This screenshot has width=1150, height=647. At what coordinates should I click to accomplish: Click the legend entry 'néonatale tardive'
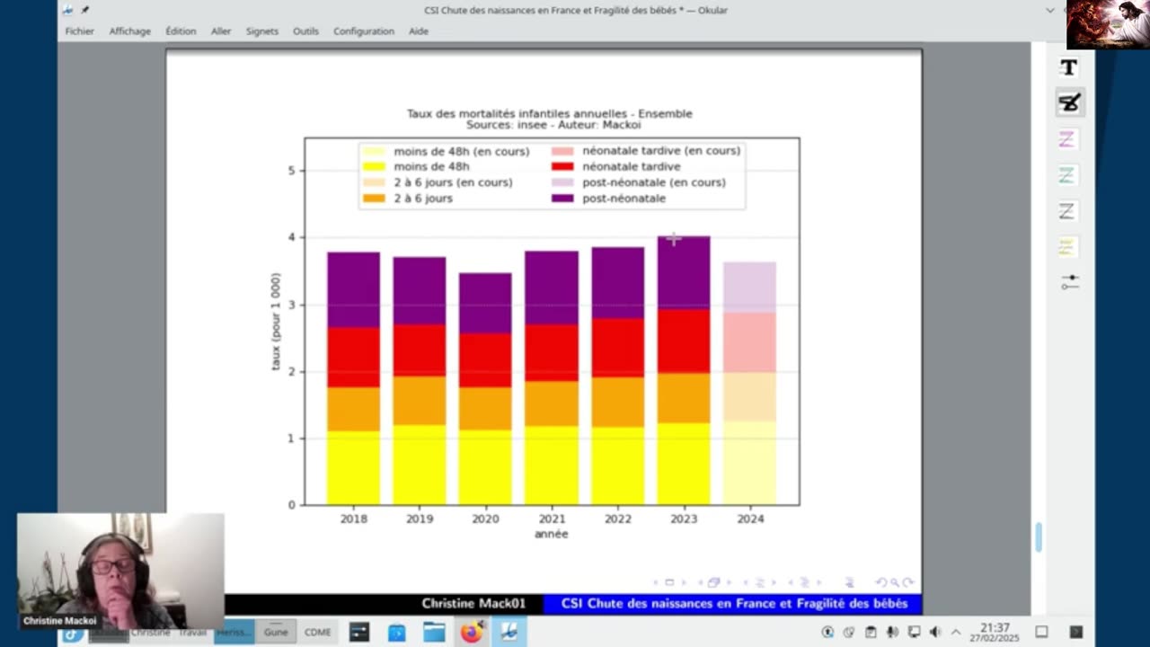[632, 166]
